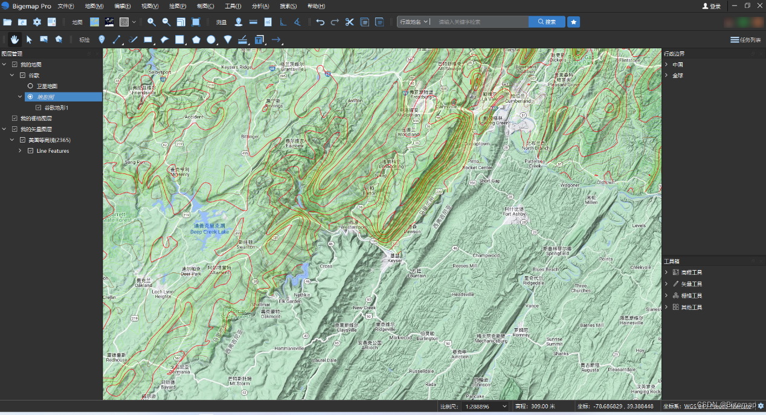
Task: Expand 中国 in administrative boundary panel
Action: click(666, 65)
